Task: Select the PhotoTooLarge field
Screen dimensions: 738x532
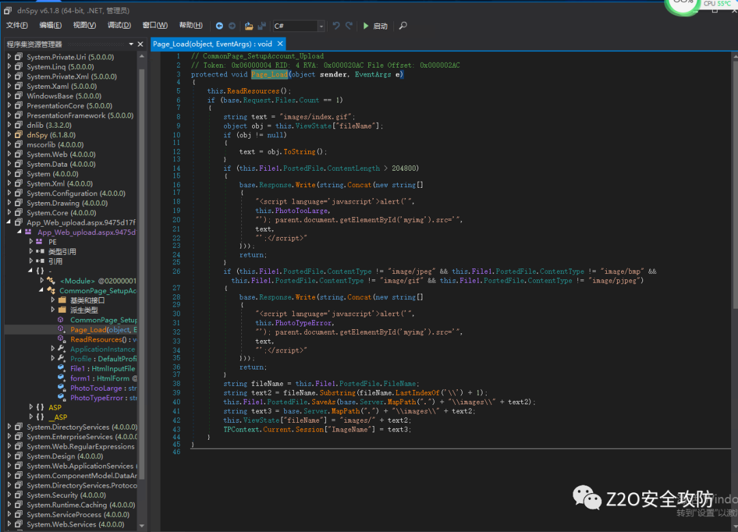Action: click(104, 388)
